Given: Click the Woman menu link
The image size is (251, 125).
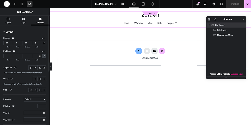Looking at the screenshot, I should pyautogui.click(x=138, y=23).
